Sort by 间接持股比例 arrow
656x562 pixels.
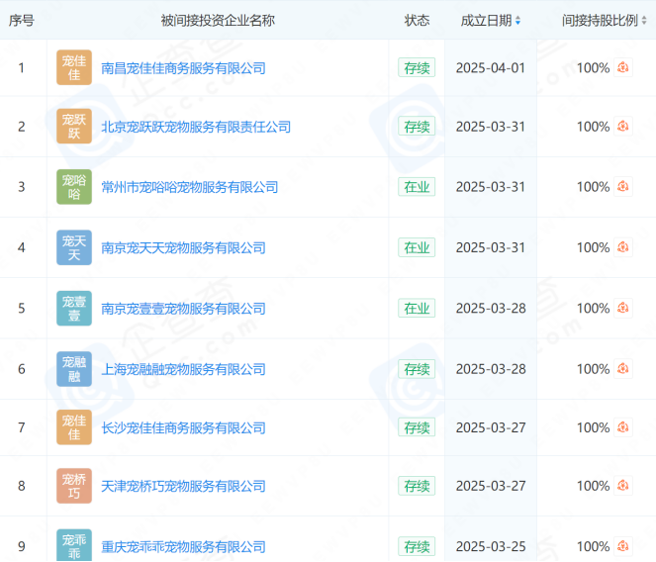coord(644,20)
